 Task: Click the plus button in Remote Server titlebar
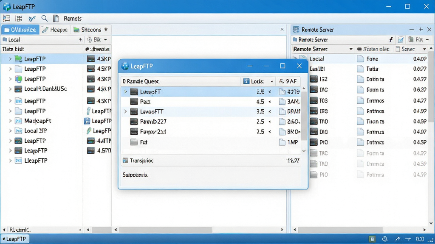(x=421, y=29)
